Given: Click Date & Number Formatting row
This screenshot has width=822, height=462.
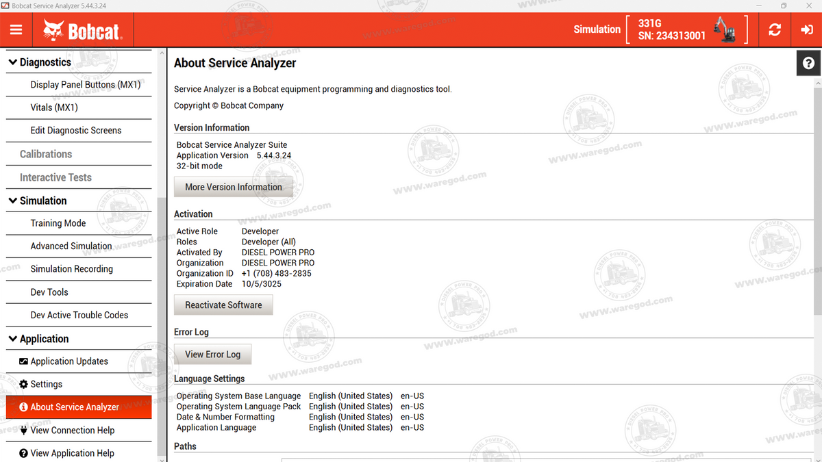Looking at the screenshot, I should (300, 417).
